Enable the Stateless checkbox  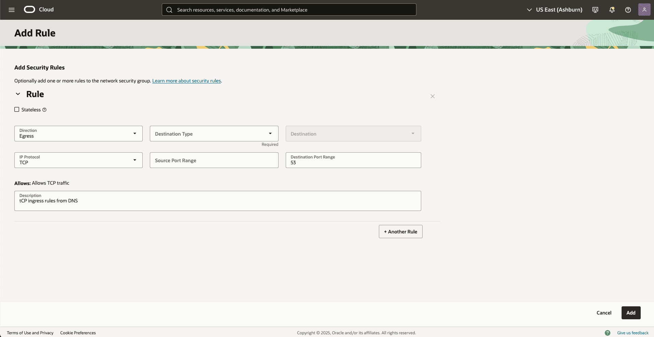point(17,109)
